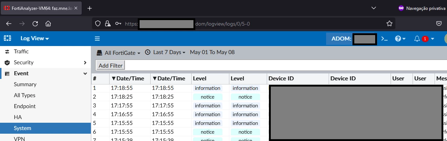Open the list all tabs chevron
The image size is (447, 141).
click(374, 8)
